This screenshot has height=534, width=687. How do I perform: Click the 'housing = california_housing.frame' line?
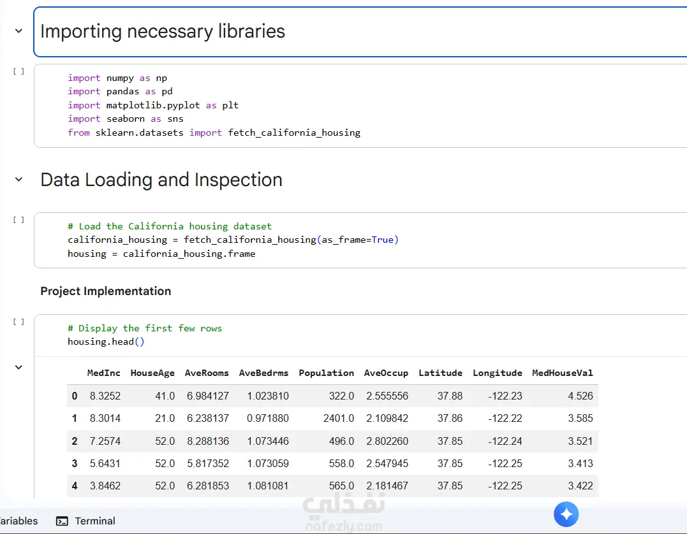[x=161, y=254]
